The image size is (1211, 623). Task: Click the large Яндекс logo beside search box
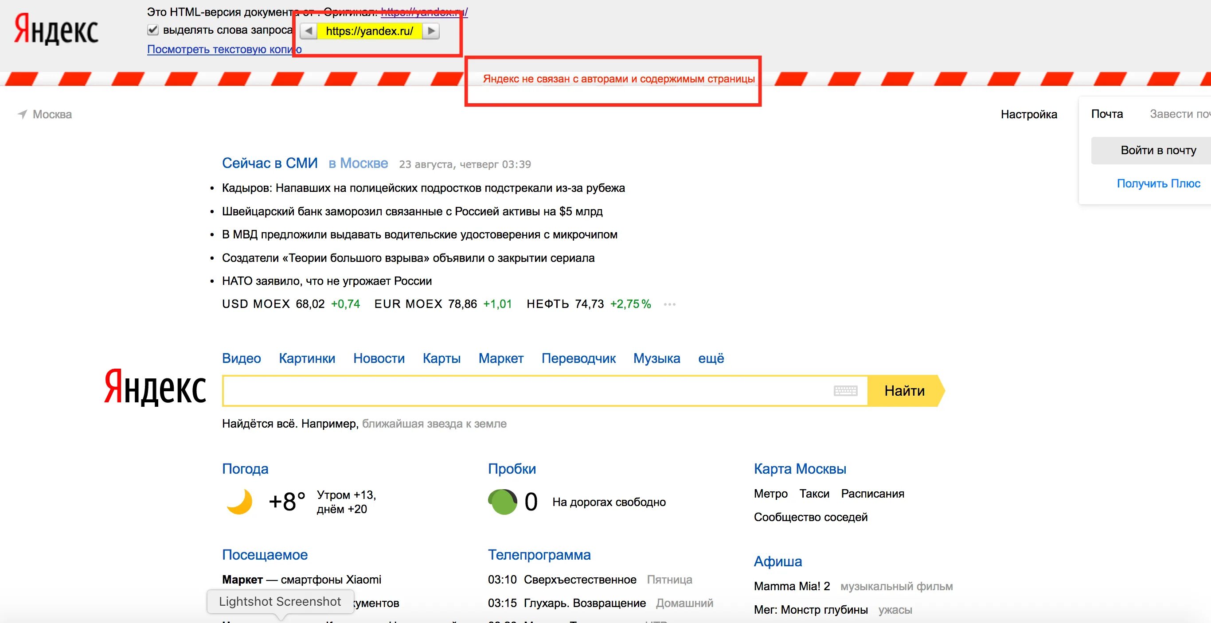point(155,387)
